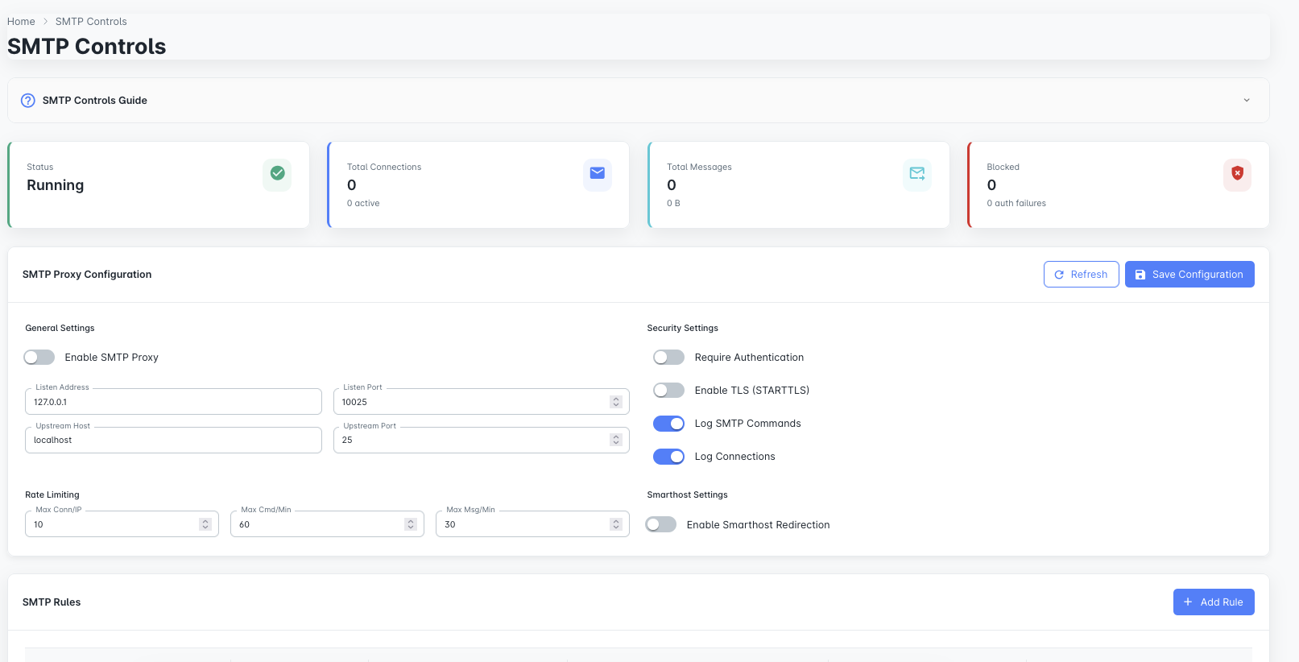This screenshot has width=1299, height=662.
Task: Click Save Configuration button
Action: tap(1189, 275)
